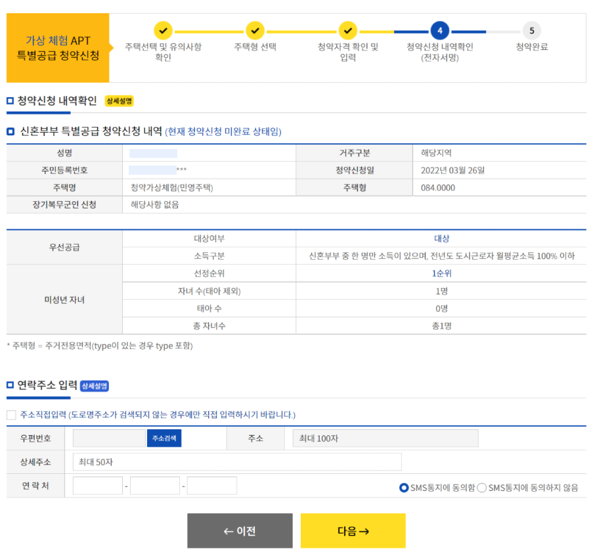Viewport: 591px width, 560px height.
Task: Click the 소득구분 income description text
Action: 441,256
